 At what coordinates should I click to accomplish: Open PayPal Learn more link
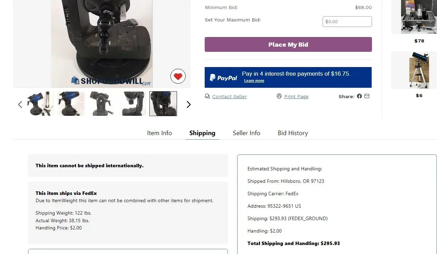coord(254,81)
